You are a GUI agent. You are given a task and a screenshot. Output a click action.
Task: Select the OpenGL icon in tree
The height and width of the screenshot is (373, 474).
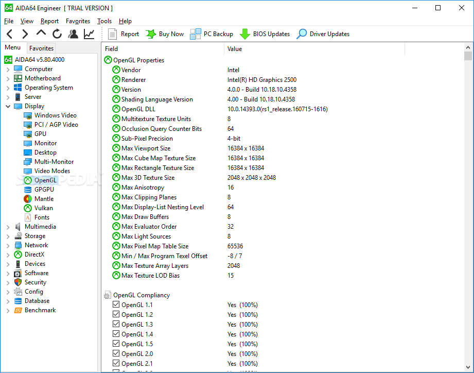tap(28, 181)
